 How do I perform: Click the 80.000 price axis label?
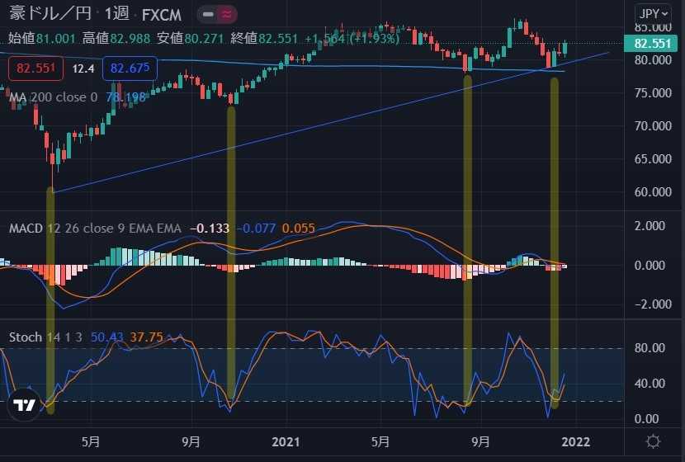[653, 60]
